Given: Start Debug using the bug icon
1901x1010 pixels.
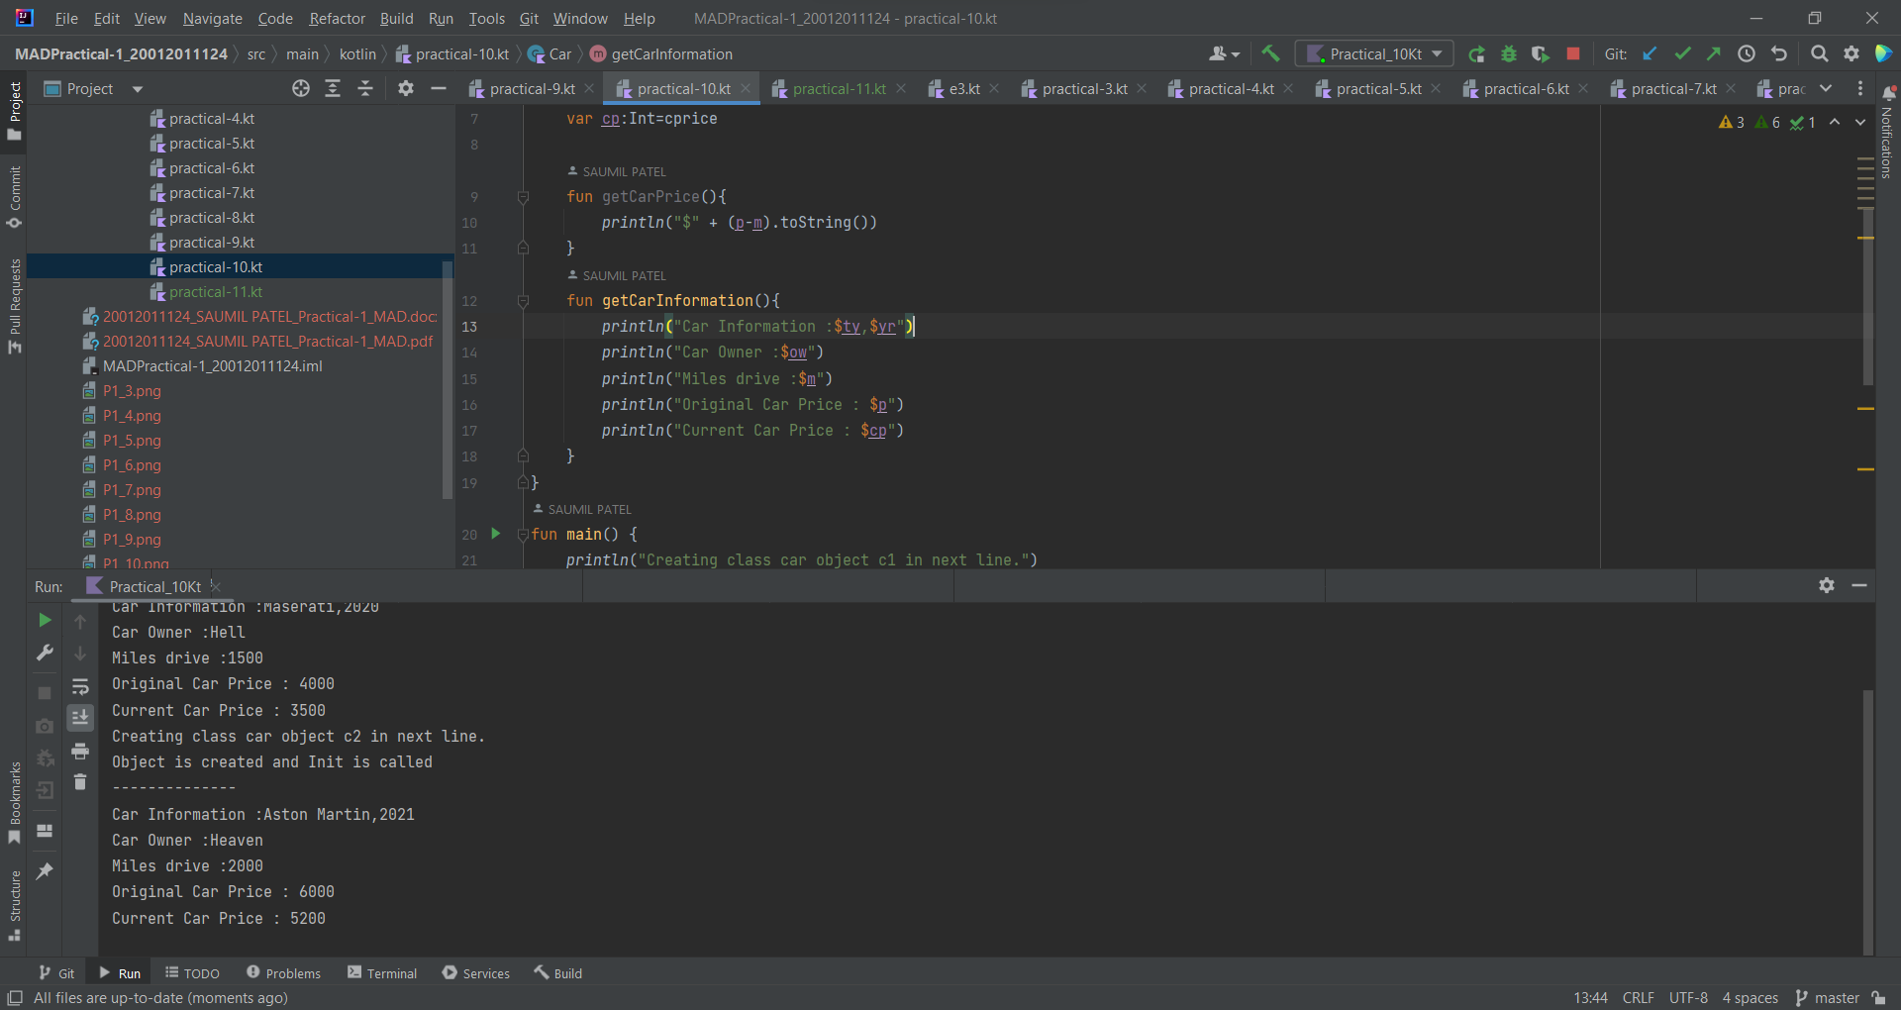Looking at the screenshot, I should 1509,54.
